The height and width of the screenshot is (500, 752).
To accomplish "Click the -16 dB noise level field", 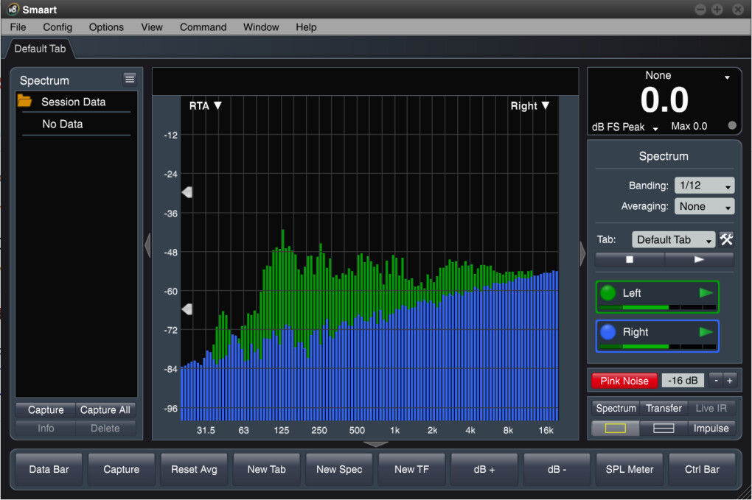I will click(x=683, y=381).
